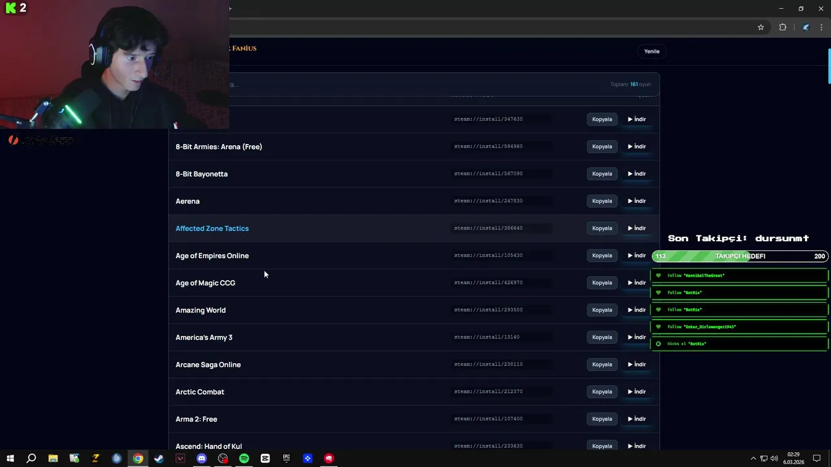Click the page's vertical scrollbar

coord(828,67)
